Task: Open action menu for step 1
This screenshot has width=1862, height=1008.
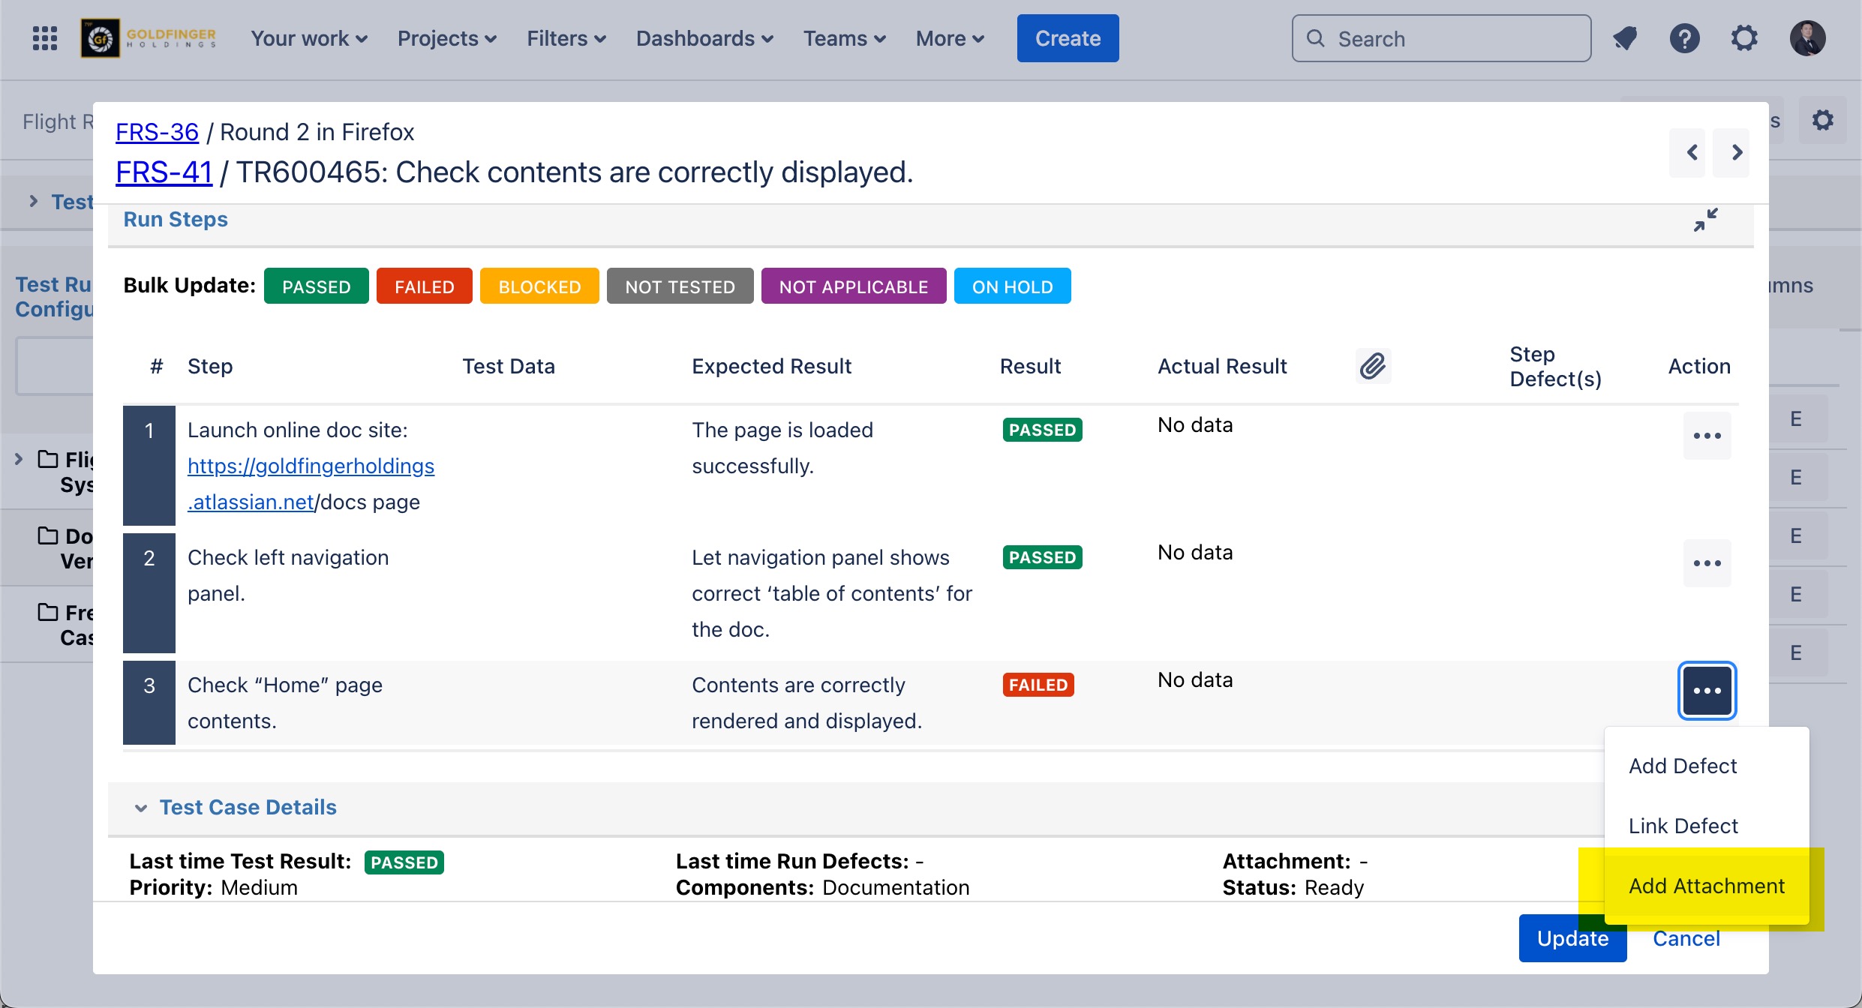Action: click(1707, 436)
